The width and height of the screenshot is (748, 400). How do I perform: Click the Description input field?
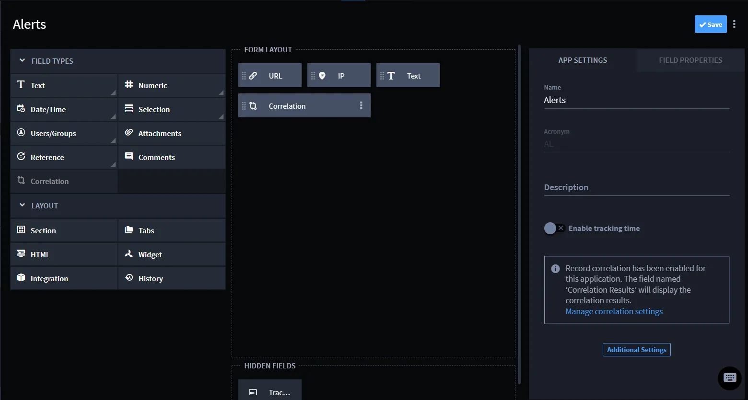point(637,187)
